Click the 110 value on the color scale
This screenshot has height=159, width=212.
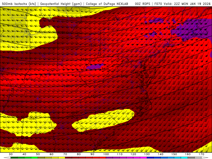coord(120,154)
